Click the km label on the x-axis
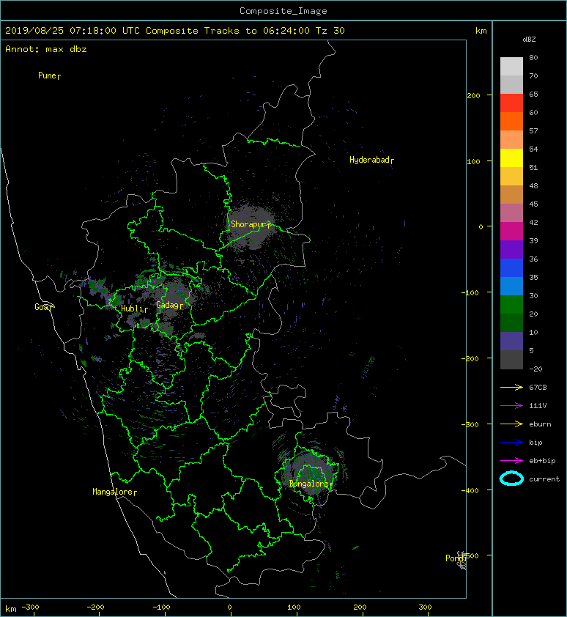 click(x=11, y=609)
